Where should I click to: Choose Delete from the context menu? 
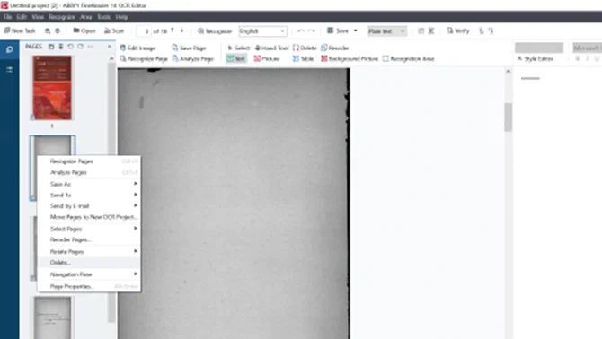pyautogui.click(x=89, y=263)
